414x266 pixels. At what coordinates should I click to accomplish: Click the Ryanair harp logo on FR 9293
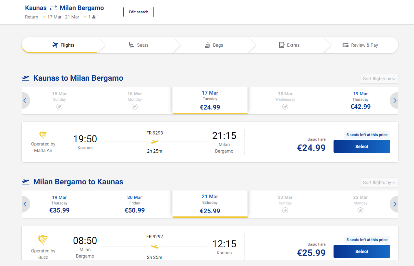point(43,135)
